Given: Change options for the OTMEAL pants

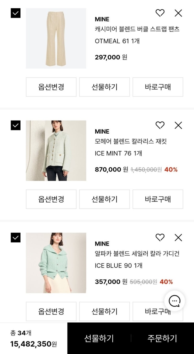Looking at the screenshot, I should pyautogui.click(x=51, y=87).
